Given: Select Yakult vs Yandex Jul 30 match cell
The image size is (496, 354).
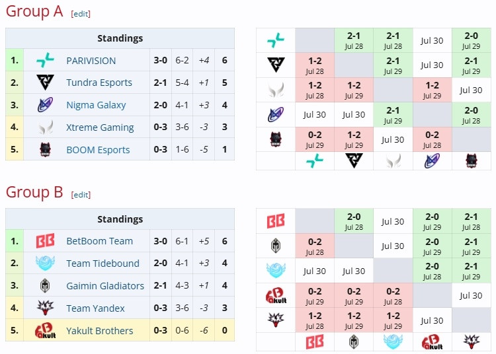Looking at the screenshot, I should [472, 296].
